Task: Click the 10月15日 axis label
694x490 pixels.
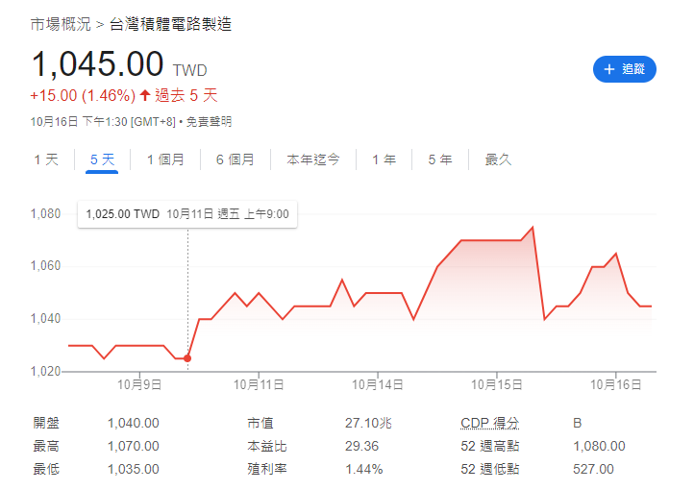Action: pyautogui.click(x=497, y=384)
